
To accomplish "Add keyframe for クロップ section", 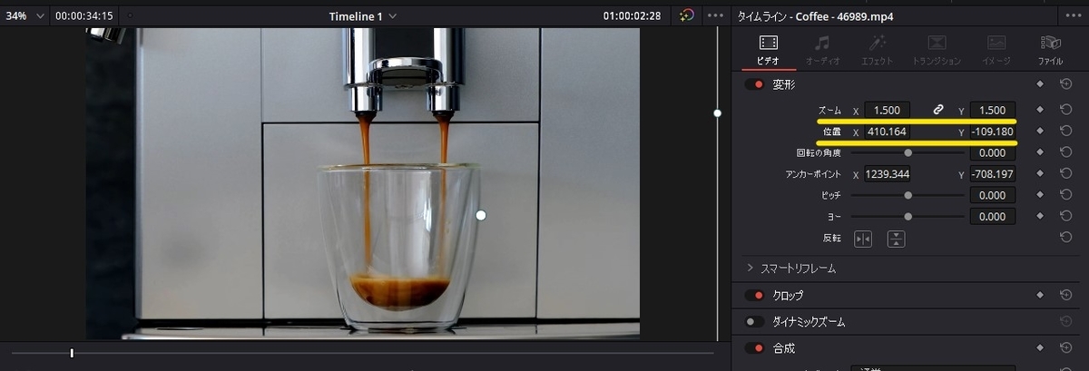I will click(1040, 296).
